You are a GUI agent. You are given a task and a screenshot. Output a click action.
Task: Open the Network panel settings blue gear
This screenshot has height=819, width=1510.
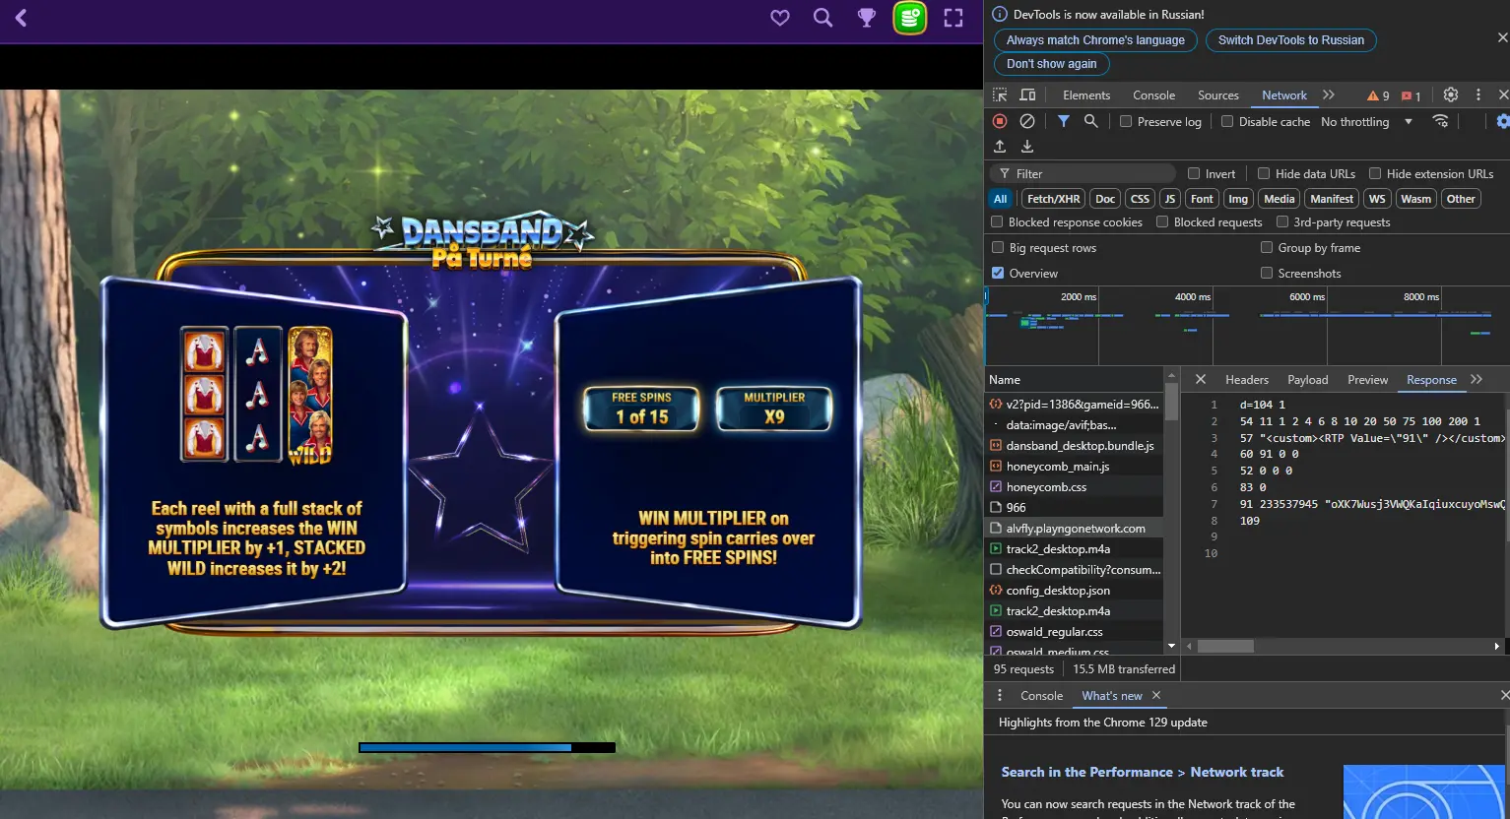click(1502, 121)
